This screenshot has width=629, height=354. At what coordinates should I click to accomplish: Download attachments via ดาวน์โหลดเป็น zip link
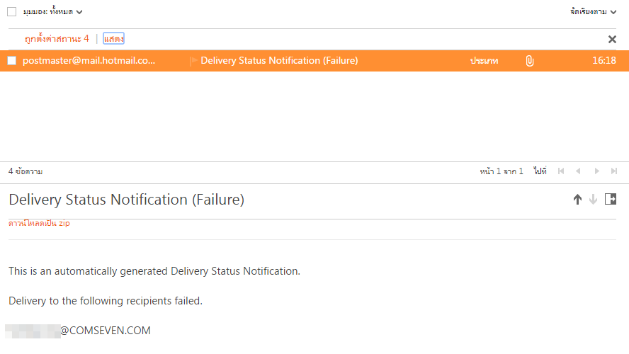pyautogui.click(x=40, y=223)
